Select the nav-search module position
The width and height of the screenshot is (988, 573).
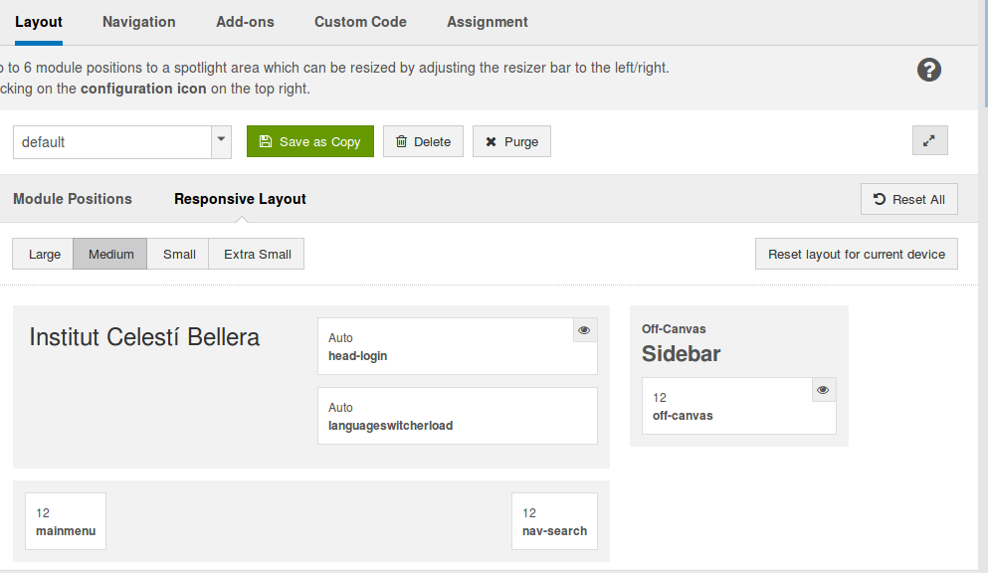(554, 521)
